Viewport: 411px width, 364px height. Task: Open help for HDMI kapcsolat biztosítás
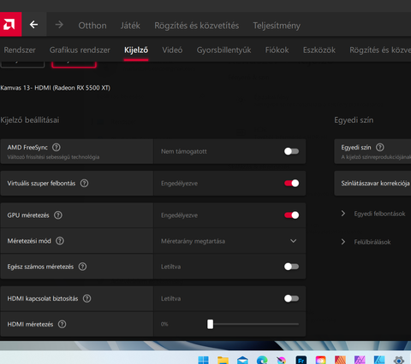tap(86, 298)
